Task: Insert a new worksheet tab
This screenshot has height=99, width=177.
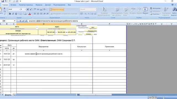Action: pos(14,95)
